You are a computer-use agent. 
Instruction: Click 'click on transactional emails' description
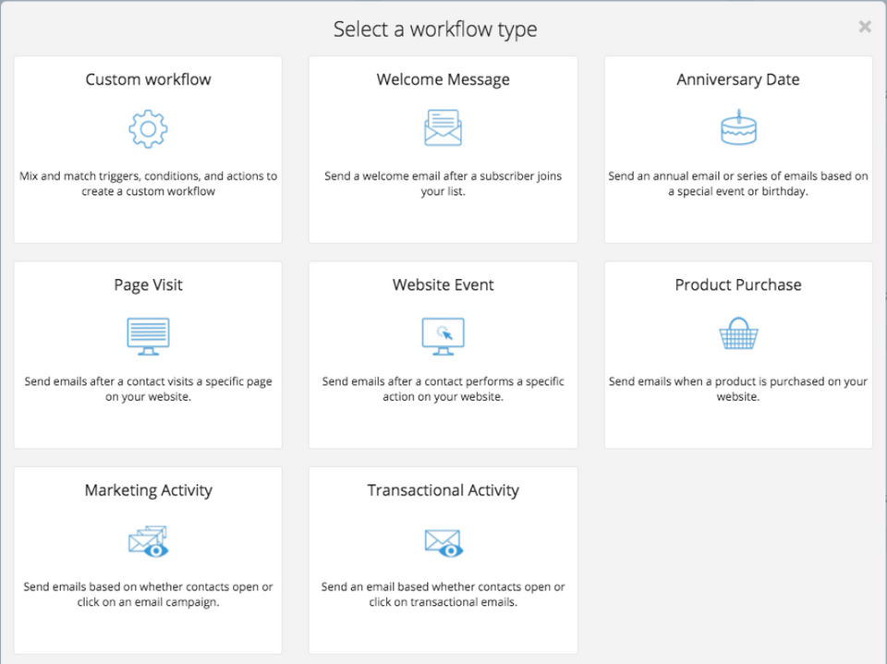pos(443,594)
